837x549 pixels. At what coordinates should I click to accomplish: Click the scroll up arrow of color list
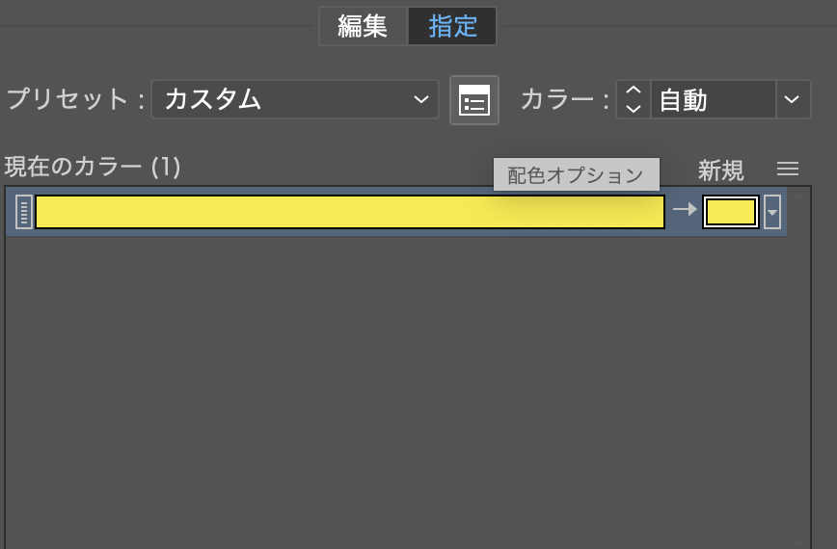click(798, 196)
